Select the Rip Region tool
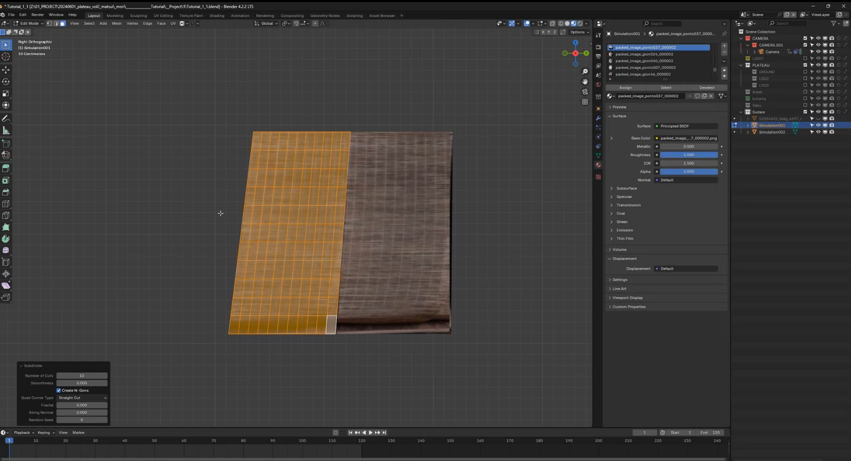 coord(6,297)
